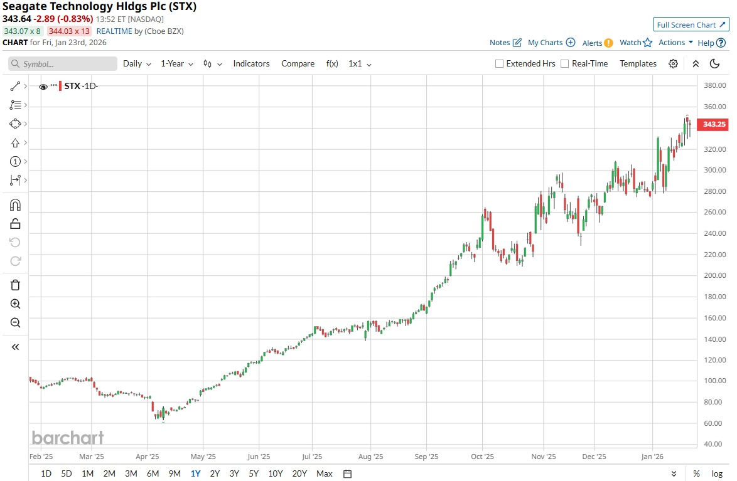Open chart settings gear icon
The height and width of the screenshot is (481, 737).
tap(673, 64)
